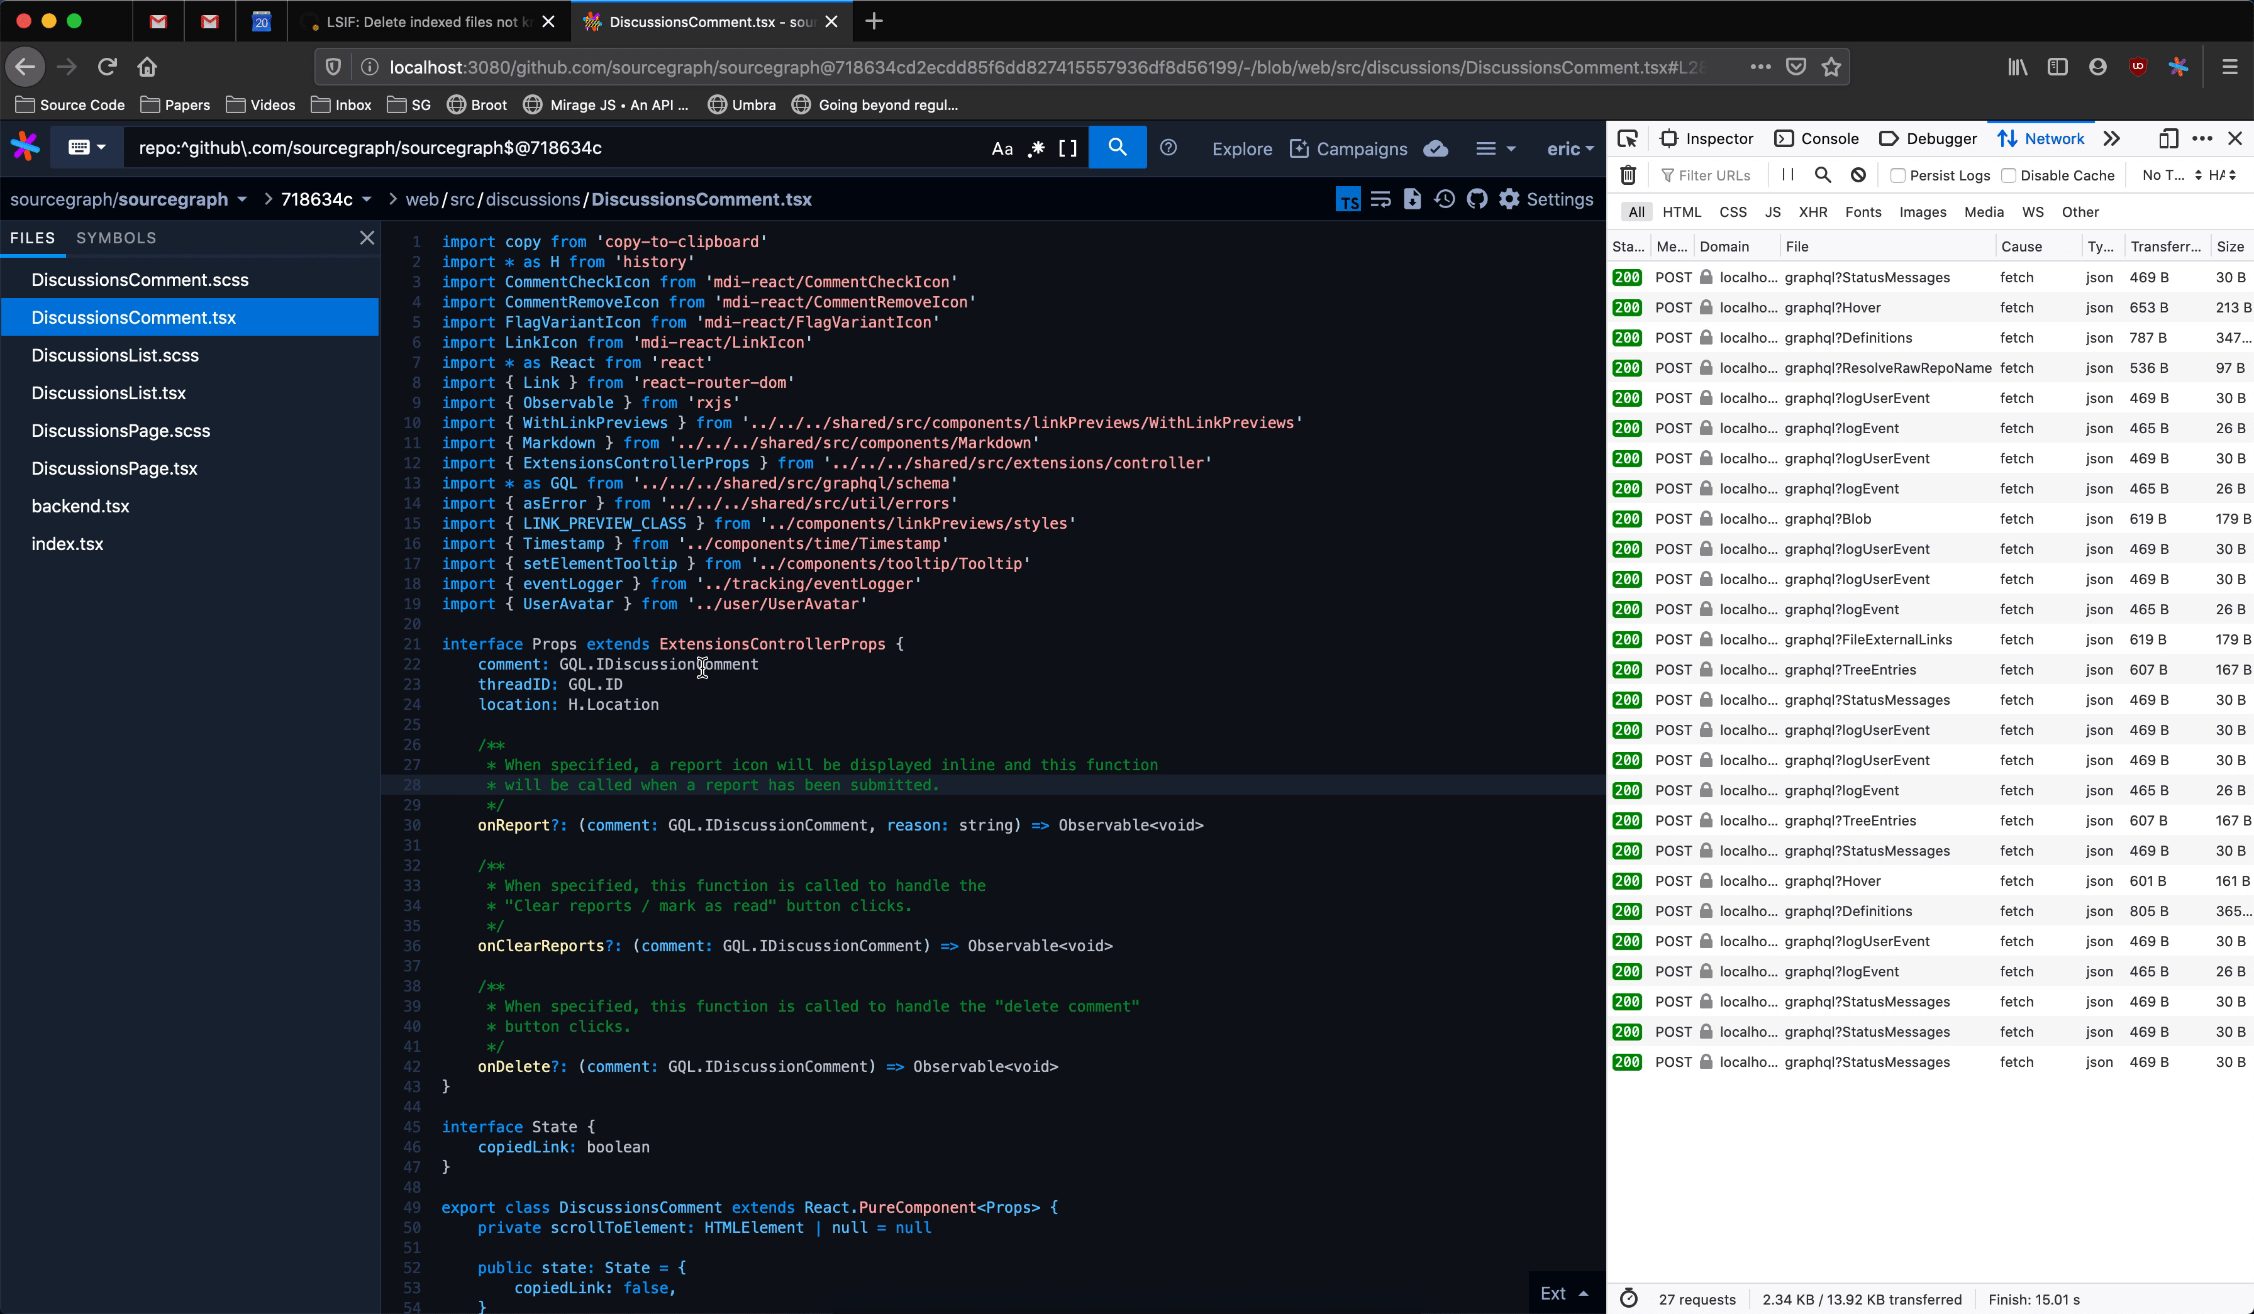Expand the eric user menu
This screenshot has width=2254, height=1314.
coord(1570,149)
